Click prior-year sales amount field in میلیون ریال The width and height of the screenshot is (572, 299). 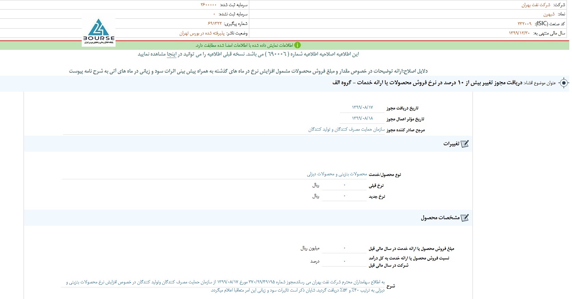click(344, 248)
